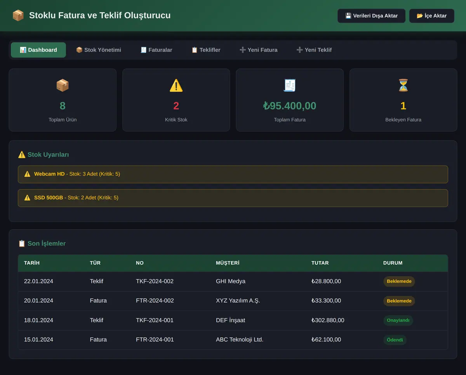Screen dimensions: 466x375
Task: Click the clipboard icon in Son İşlemler heading
Action: tap(22, 244)
